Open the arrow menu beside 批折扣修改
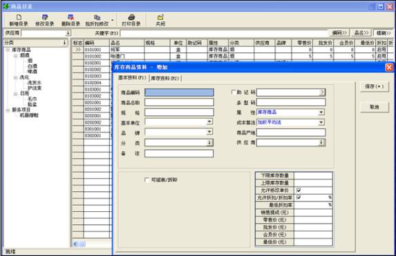The image size is (396, 256). point(113,20)
